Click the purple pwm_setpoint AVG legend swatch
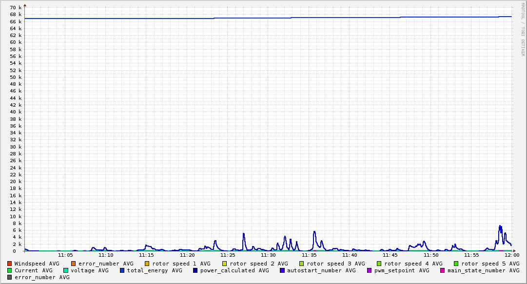The width and height of the screenshot is (527, 284). pos(369,270)
